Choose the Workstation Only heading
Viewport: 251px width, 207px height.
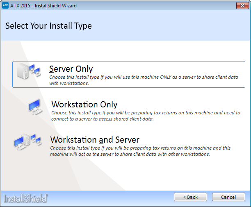tap(84, 105)
